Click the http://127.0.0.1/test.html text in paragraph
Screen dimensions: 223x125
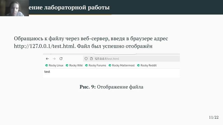44,46
